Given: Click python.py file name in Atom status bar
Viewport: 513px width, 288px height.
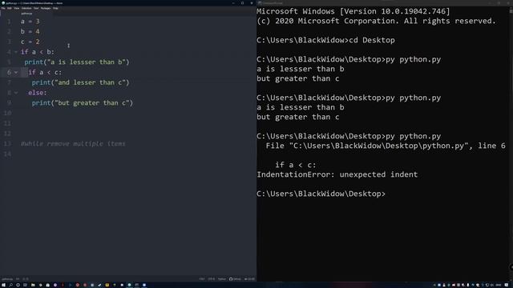Looking at the screenshot, I should pyautogui.click(x=7, y=279).
